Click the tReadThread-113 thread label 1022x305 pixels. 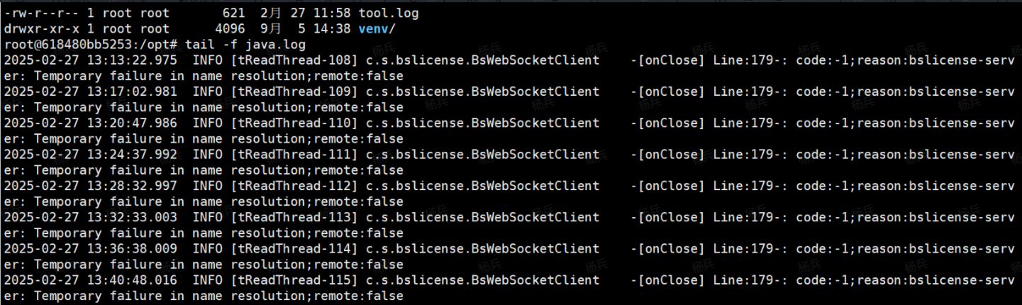point(294,217)
